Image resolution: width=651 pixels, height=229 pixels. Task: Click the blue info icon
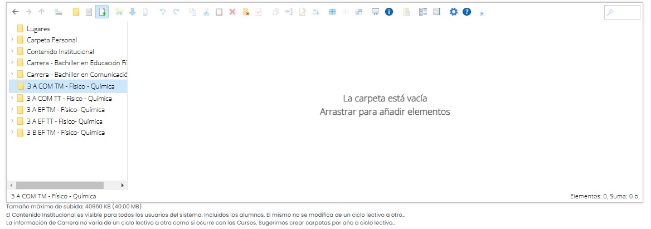[388, 12]
